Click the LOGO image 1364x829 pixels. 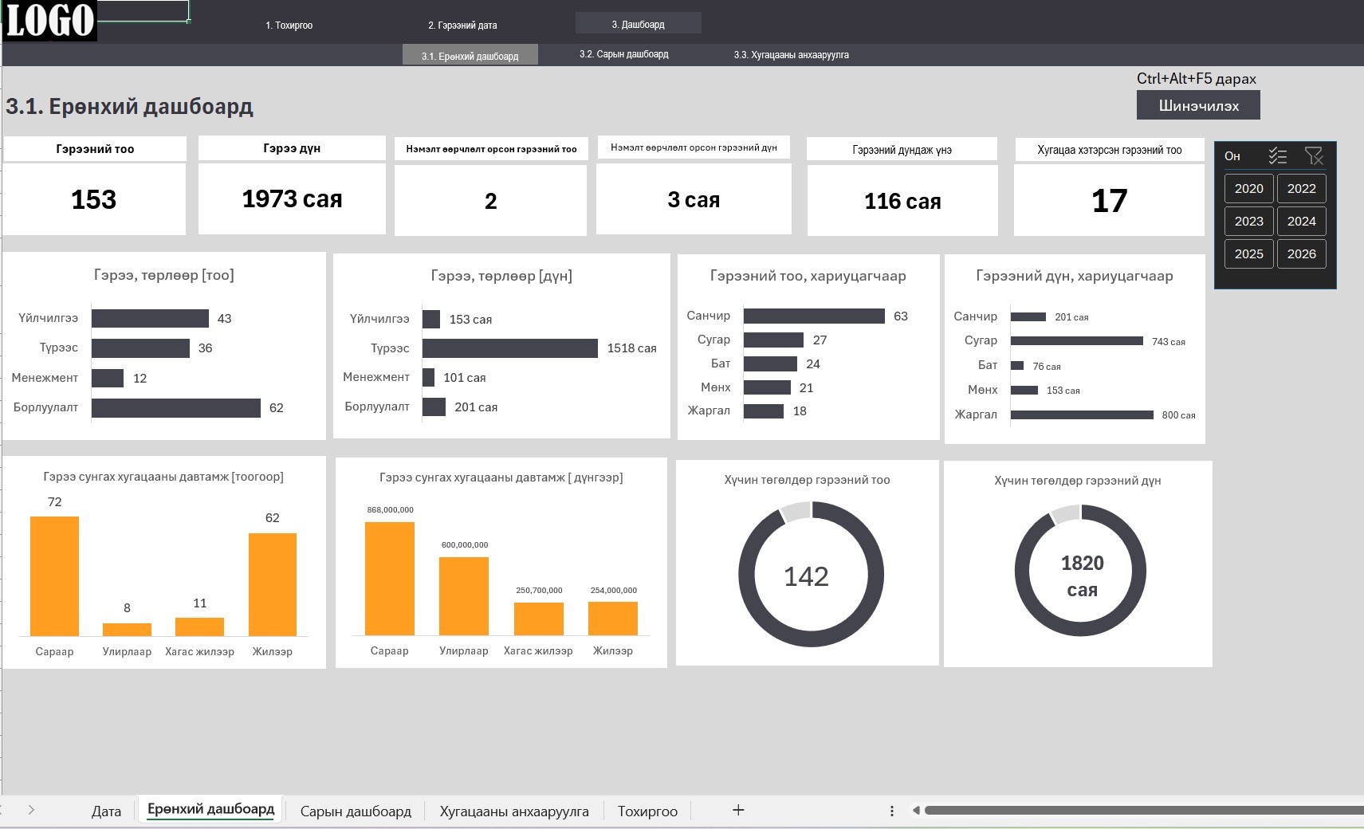[49, 20]
